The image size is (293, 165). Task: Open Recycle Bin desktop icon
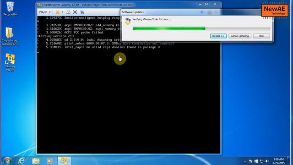click(x=10, y=9)
